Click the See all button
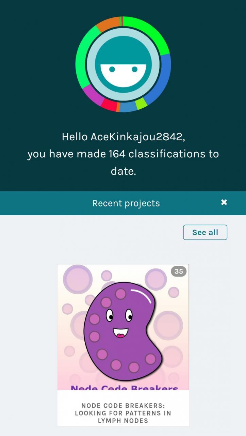The height and width of the screenshot is (436, 246). [205, 232]
